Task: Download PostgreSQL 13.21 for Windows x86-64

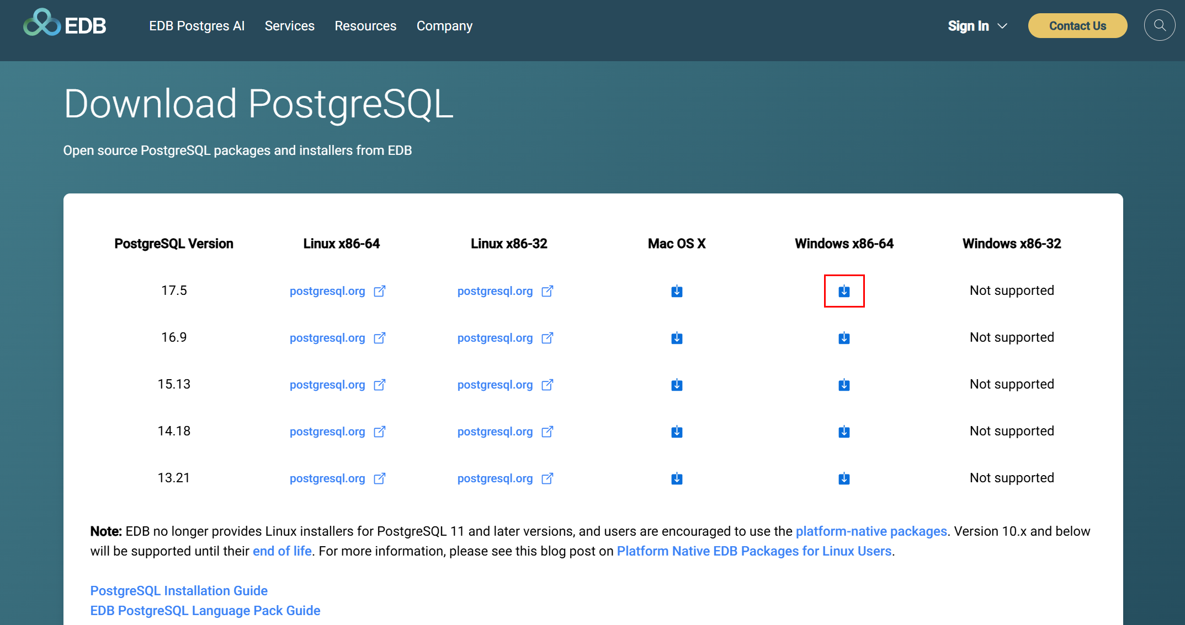Action: click(x=844, y=478)
